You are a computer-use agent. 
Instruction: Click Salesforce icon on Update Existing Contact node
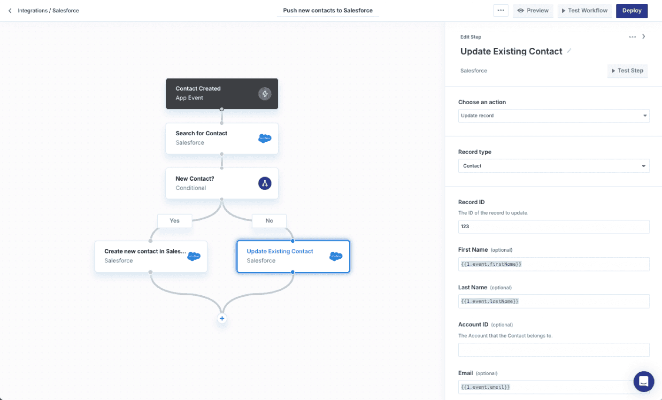pos(336,256)
